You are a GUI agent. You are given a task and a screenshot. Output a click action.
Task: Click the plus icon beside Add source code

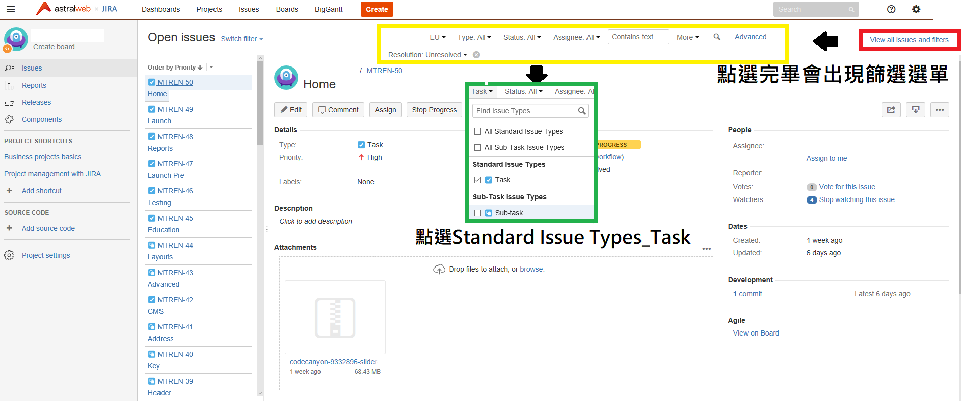coord(9,228)
